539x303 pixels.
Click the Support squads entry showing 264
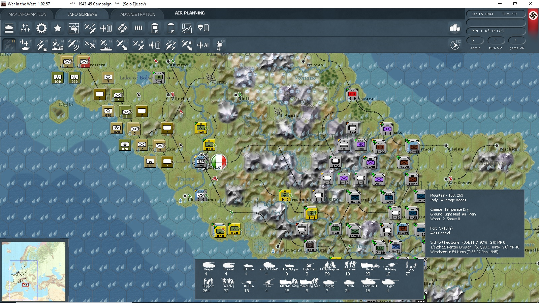(208, 285)
